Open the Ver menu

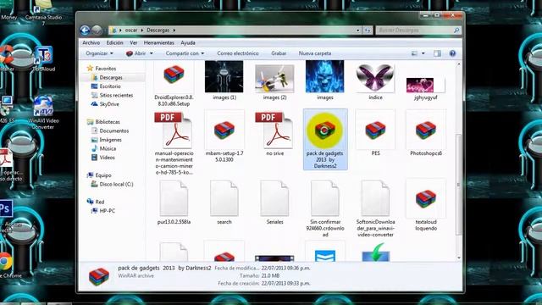point(134,43)
